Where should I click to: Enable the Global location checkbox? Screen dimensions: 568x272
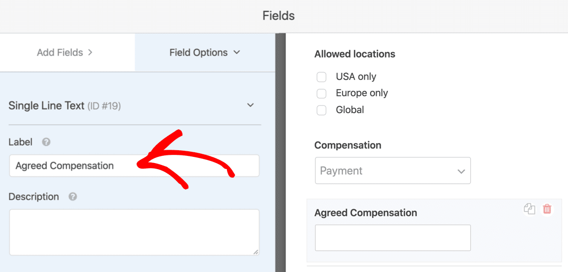coord(321,110)
